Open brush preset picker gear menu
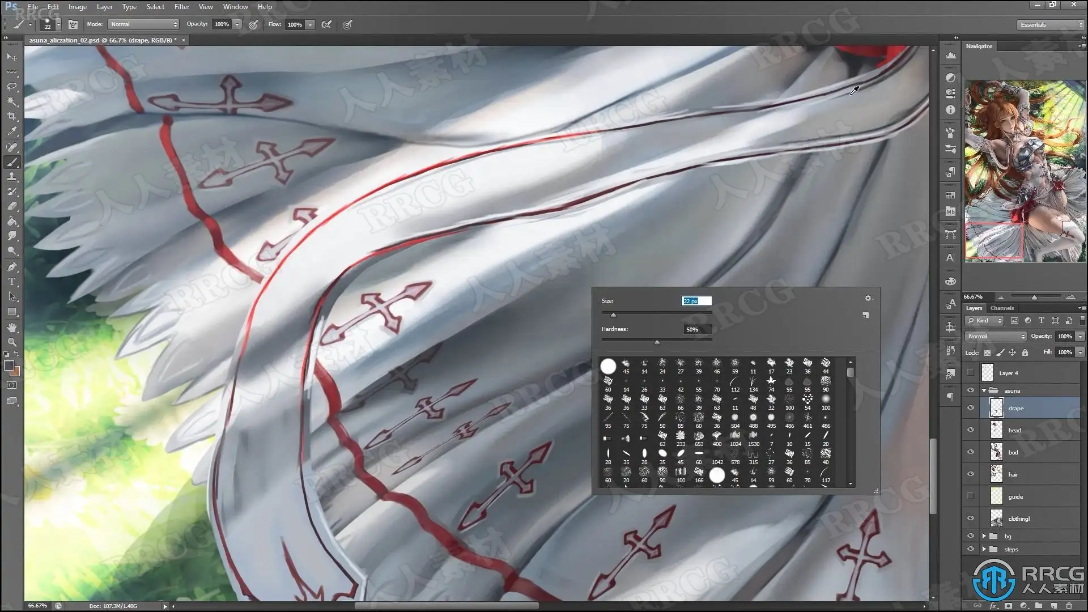The height and width of the screenshot is (612, 1088). [868, 298]
